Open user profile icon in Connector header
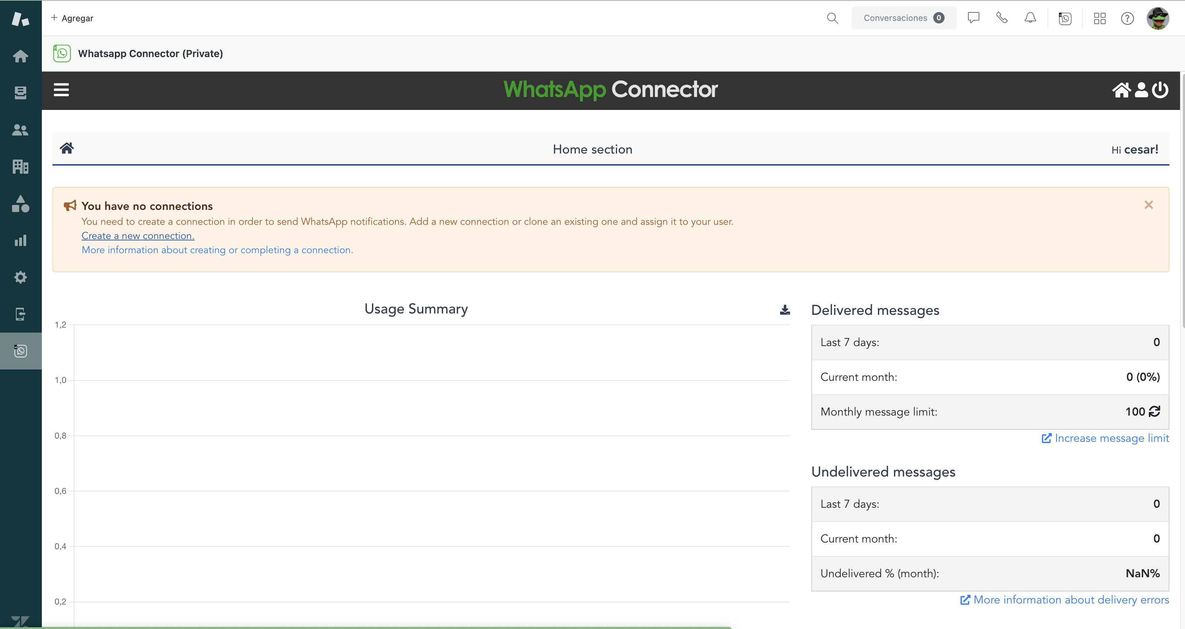 pos(1141,90)
